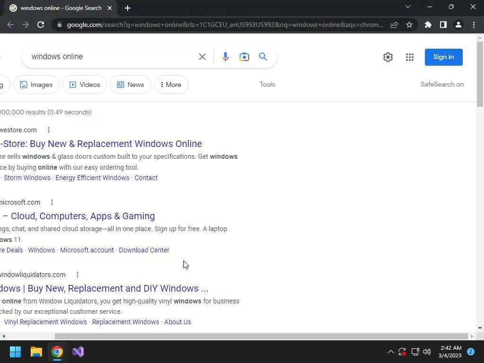Go back using the browser back arrow

10,25
